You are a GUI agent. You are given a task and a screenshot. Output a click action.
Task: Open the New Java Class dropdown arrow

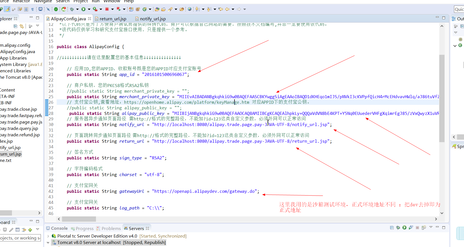click(150, 9)
